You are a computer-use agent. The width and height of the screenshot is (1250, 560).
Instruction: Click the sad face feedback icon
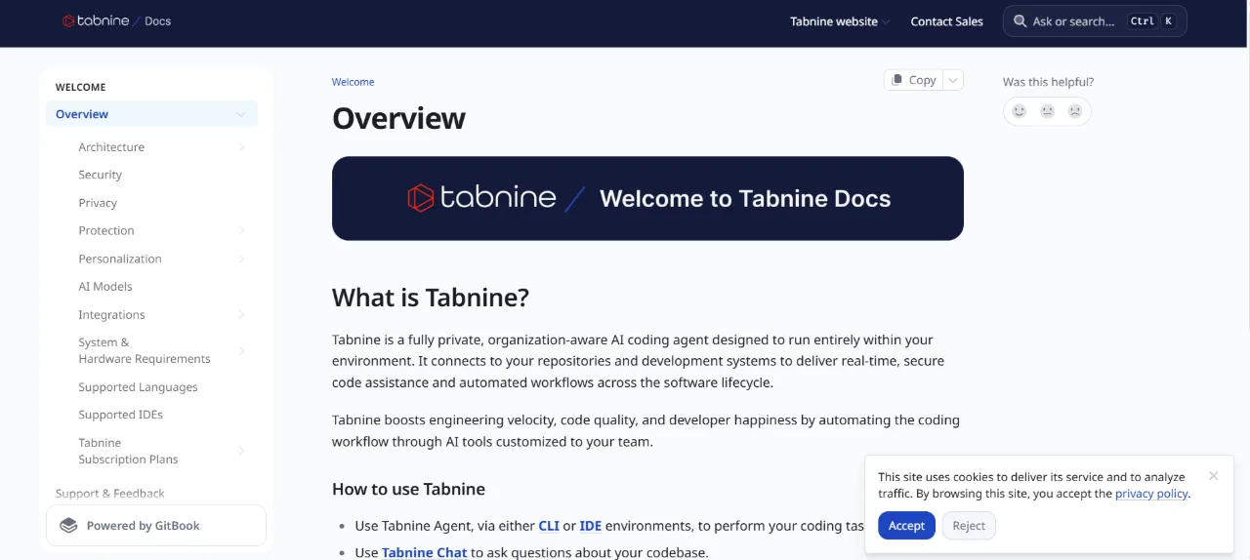1075,111
